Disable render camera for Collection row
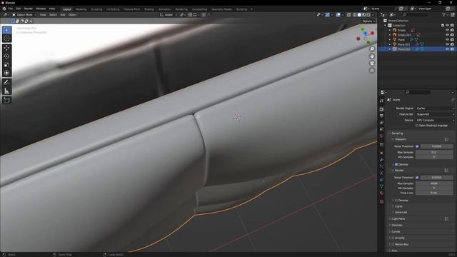457x257 pixels. click(452, 26)
